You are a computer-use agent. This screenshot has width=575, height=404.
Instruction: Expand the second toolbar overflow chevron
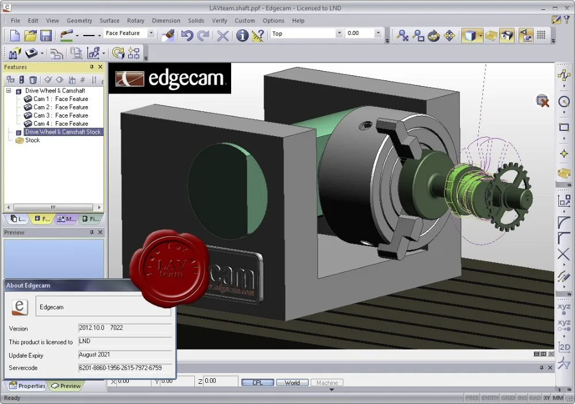click(145, 58)
